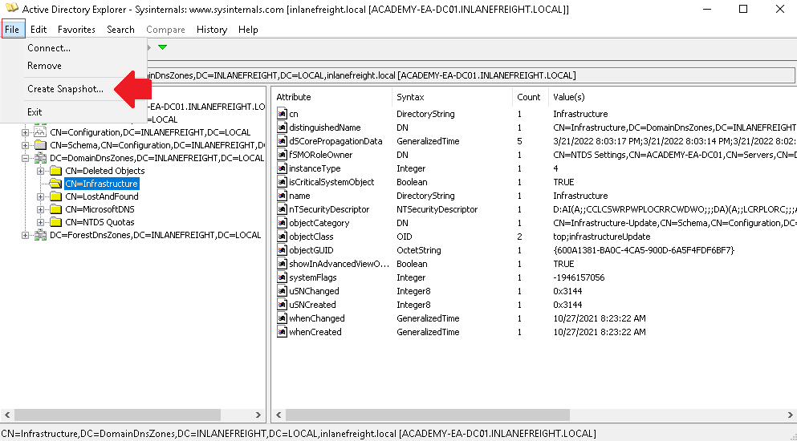Click the isCriticalSystemObject attribute icon
The width and height of the screenshot is (797, 441).
(282, 182)
